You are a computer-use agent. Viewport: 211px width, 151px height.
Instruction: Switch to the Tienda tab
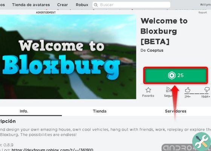(99, 111)
